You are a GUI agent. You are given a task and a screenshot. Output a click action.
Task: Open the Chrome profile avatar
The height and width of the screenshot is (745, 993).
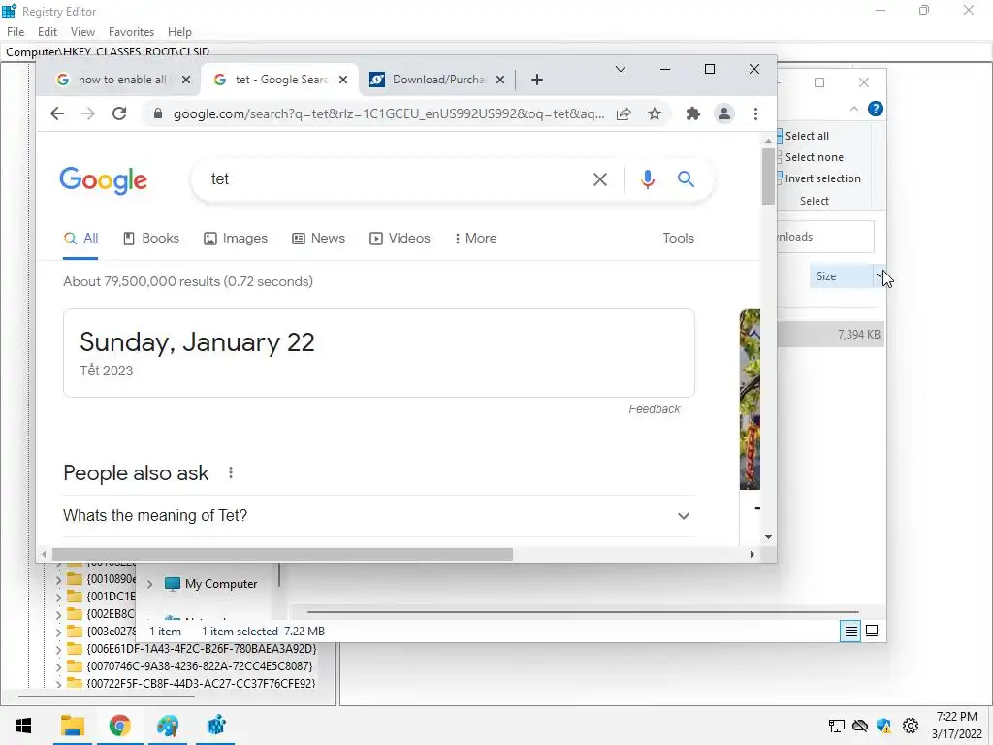point(723,113)
